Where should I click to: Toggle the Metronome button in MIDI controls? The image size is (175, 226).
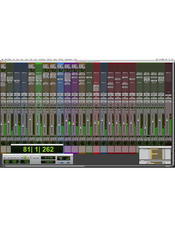(x=62, y=163)
